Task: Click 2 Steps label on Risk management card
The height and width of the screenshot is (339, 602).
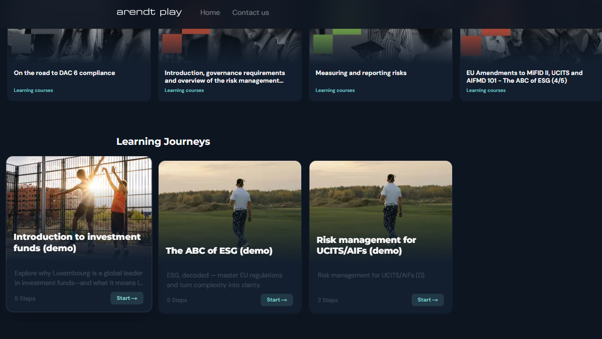Action: tap(328, 300)
